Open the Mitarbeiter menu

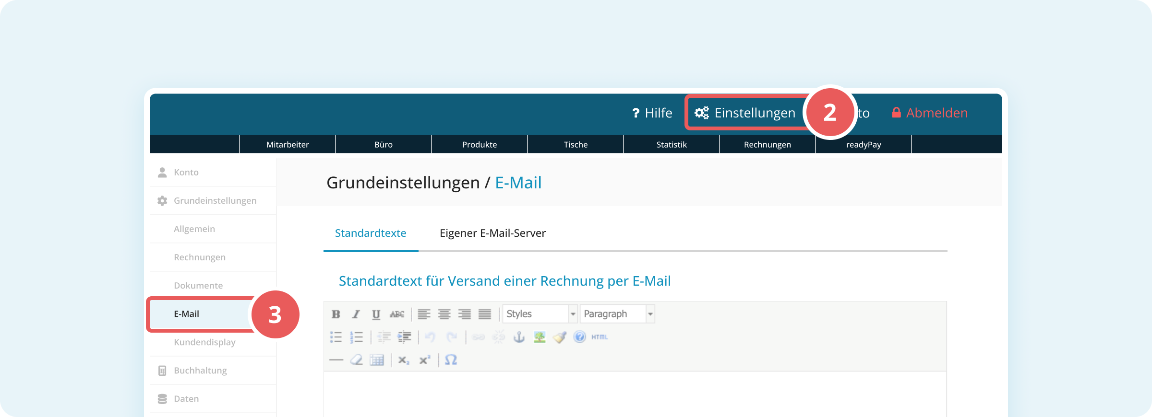[x=288, y=145]
